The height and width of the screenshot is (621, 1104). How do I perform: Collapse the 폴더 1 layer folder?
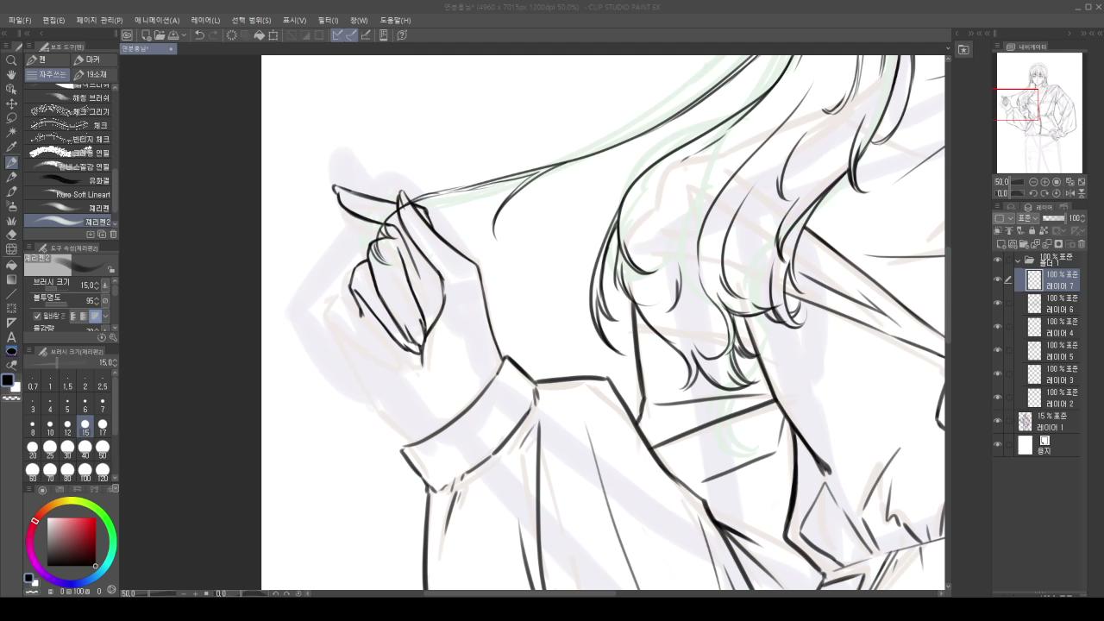[x=1018, y=260]
